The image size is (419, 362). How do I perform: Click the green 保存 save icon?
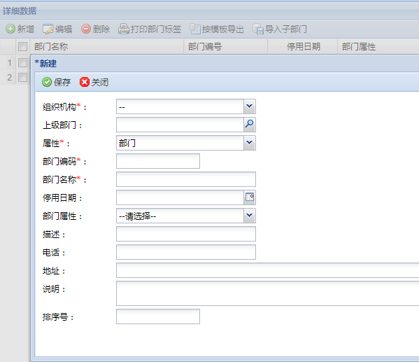(47, 82)
